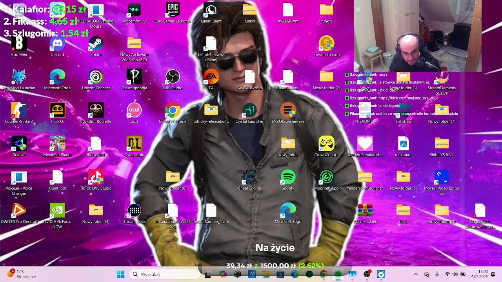502x282 pixels.
Task: Select the Lunar Client shortcut
Action: pyautogui.click(x=211, y=14)
